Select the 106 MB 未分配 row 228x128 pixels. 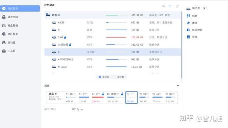point(113,52)
